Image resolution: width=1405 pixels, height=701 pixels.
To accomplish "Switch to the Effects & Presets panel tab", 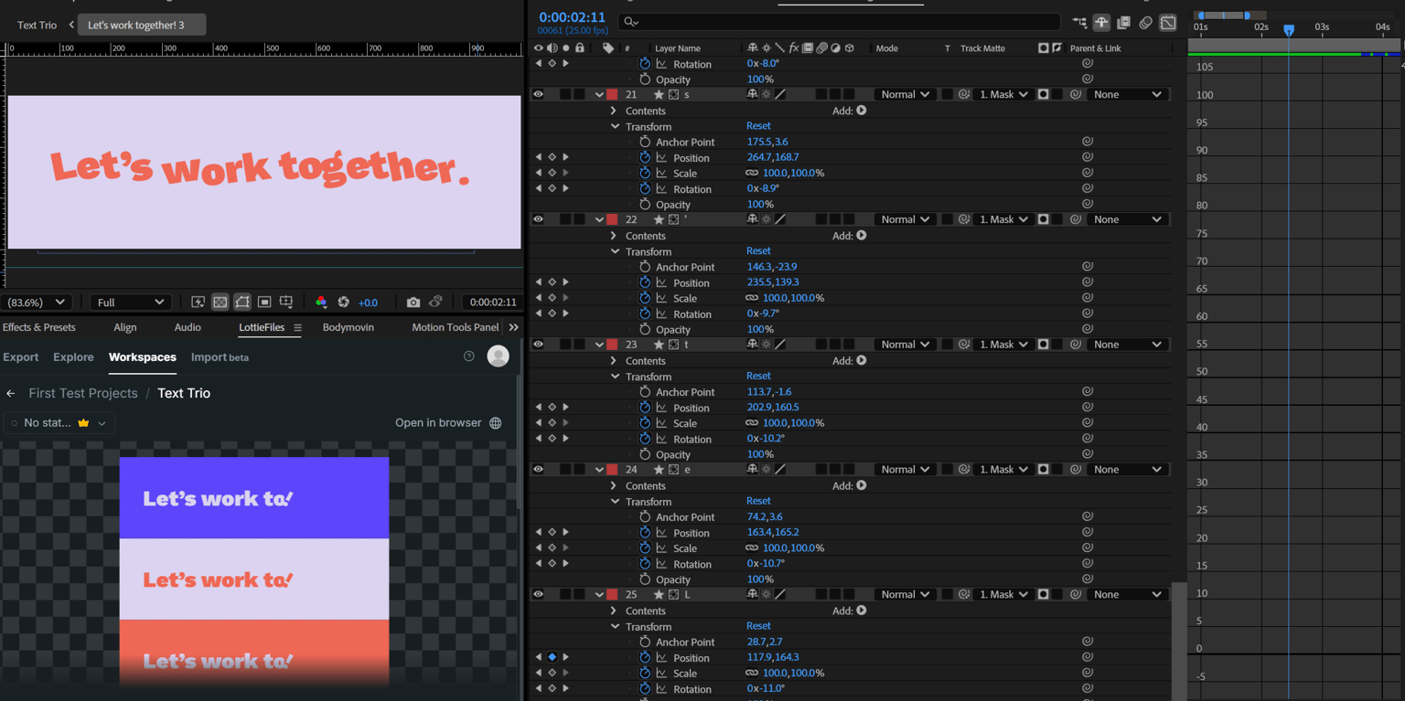I will click(x=39, y=327).
